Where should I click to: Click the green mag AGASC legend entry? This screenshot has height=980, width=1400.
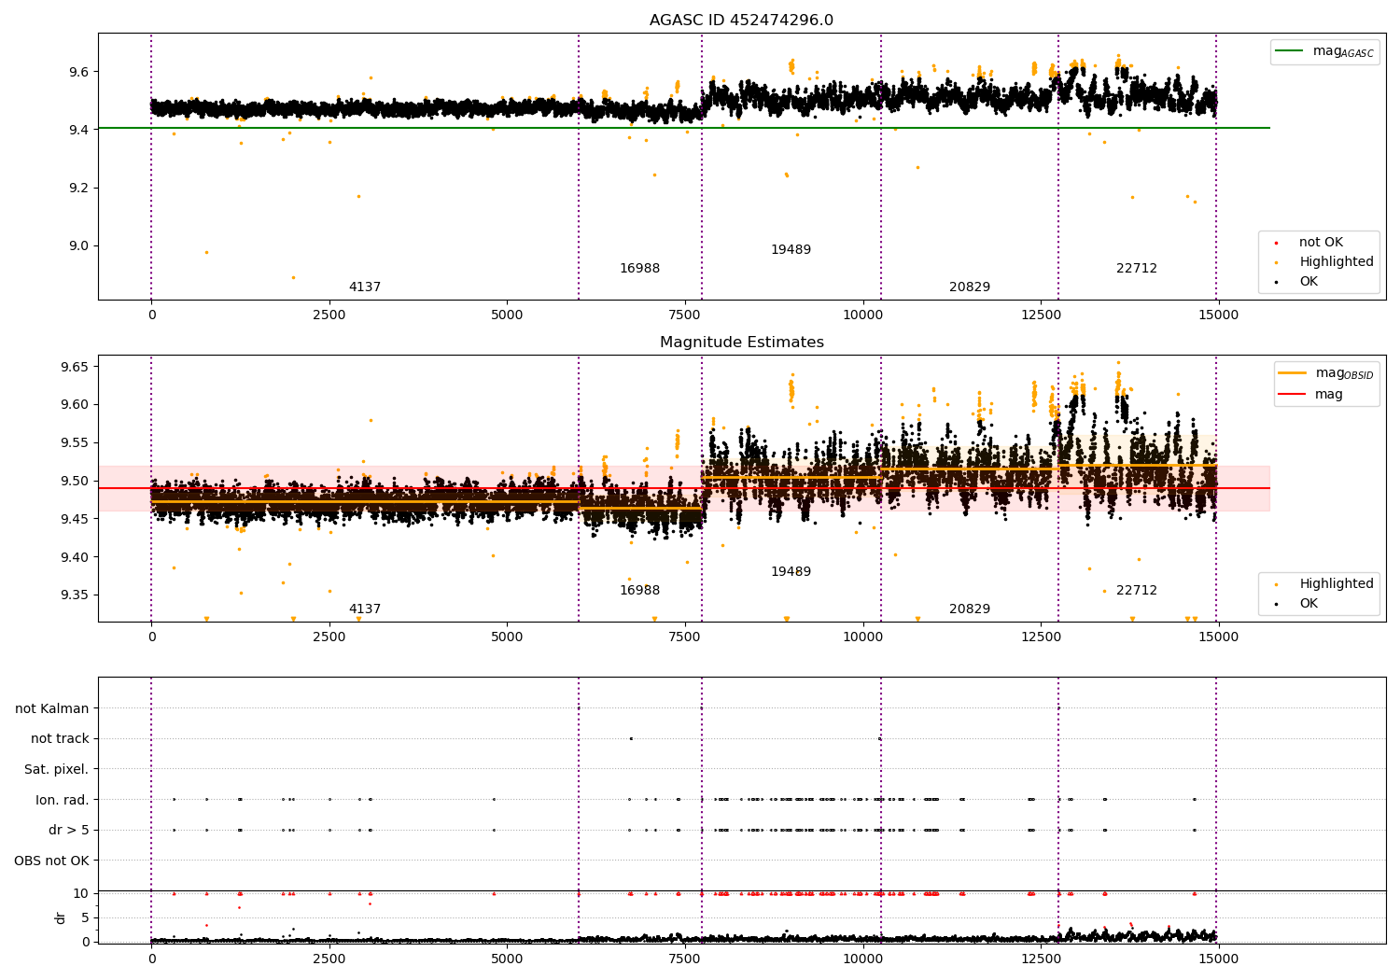pos(1325,51)
